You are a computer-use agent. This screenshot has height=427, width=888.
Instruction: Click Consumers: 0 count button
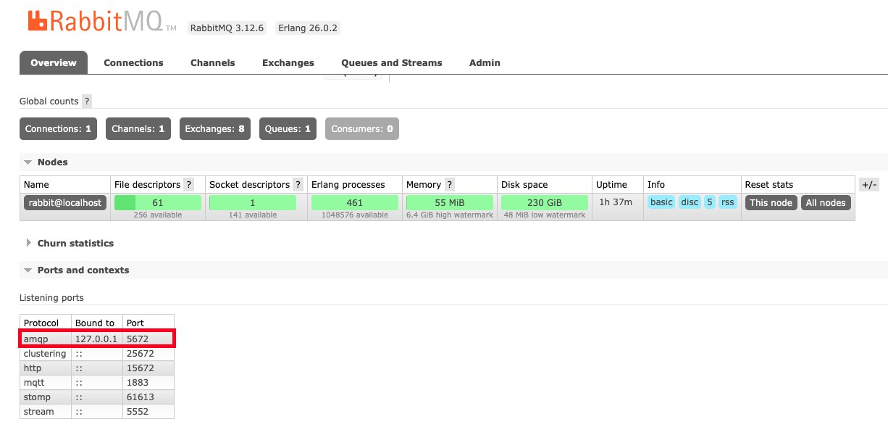pos(362,129)
